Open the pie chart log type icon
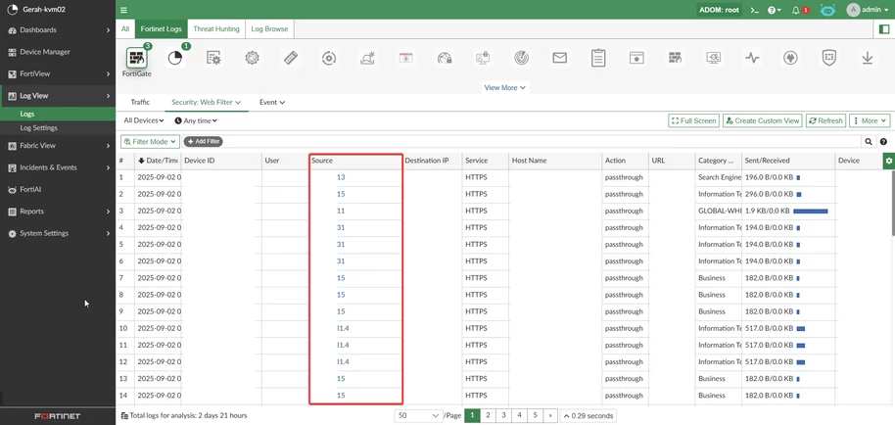895x425 pixels. [174, 58]
